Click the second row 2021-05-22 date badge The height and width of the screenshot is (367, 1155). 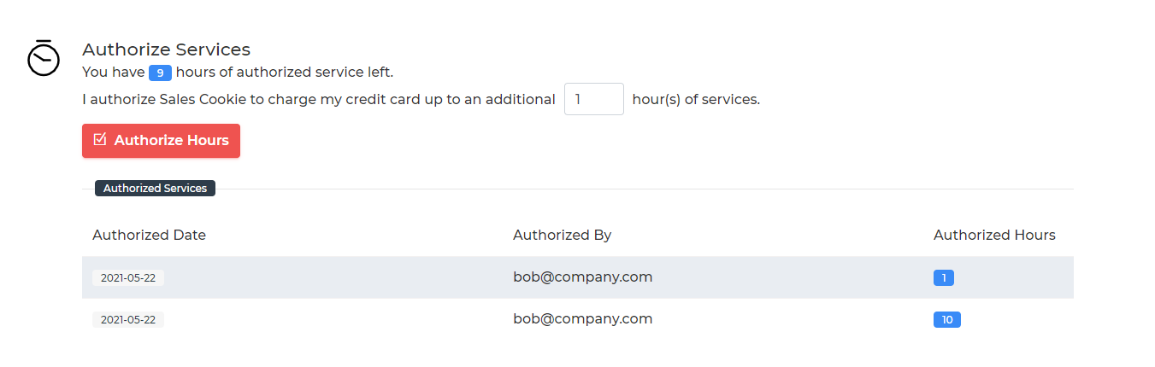128,320
